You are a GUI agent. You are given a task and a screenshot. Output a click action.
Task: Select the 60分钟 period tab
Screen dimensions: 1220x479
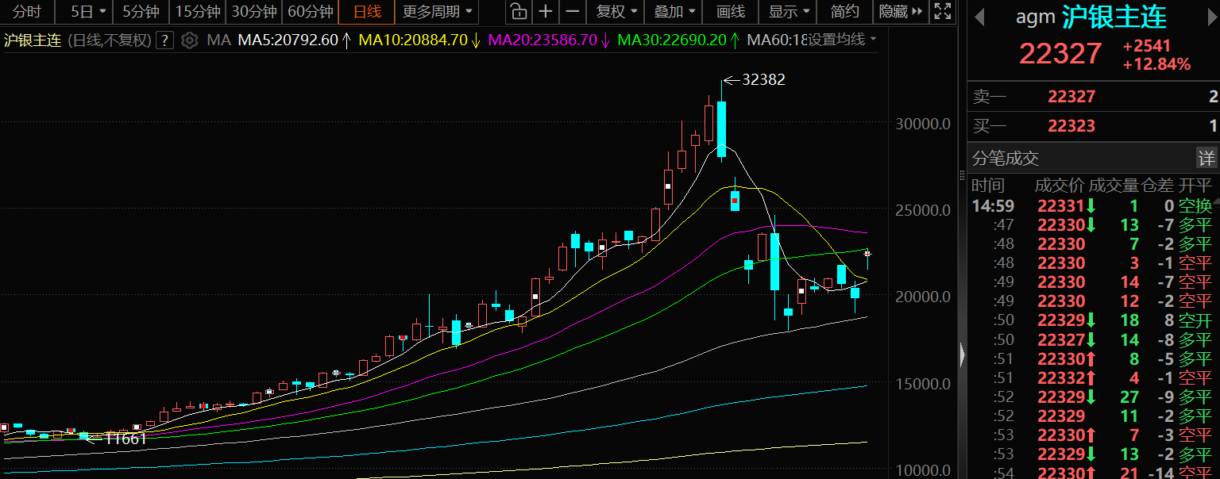pyautogui.click(x=310, y=12)
